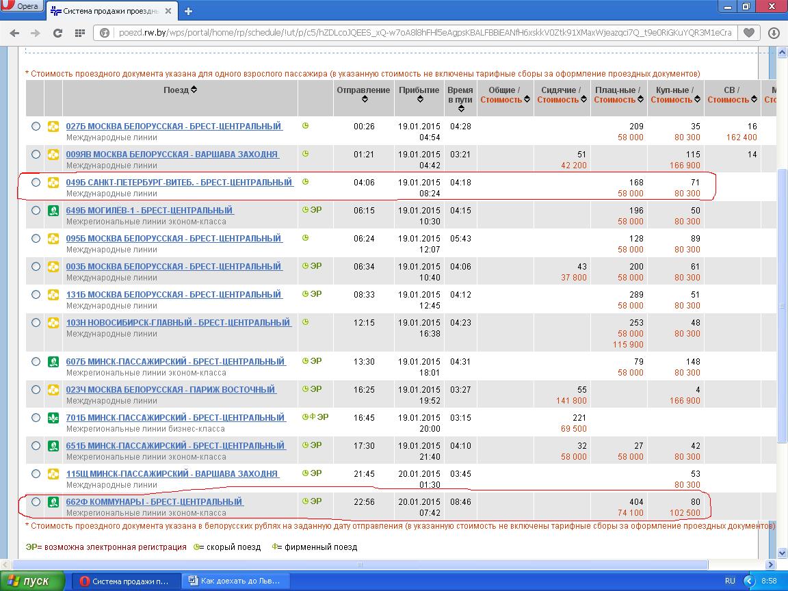Sort by the Поезд column arrows
The height and width of the screenshot is (591, 788).
[194, 90]
